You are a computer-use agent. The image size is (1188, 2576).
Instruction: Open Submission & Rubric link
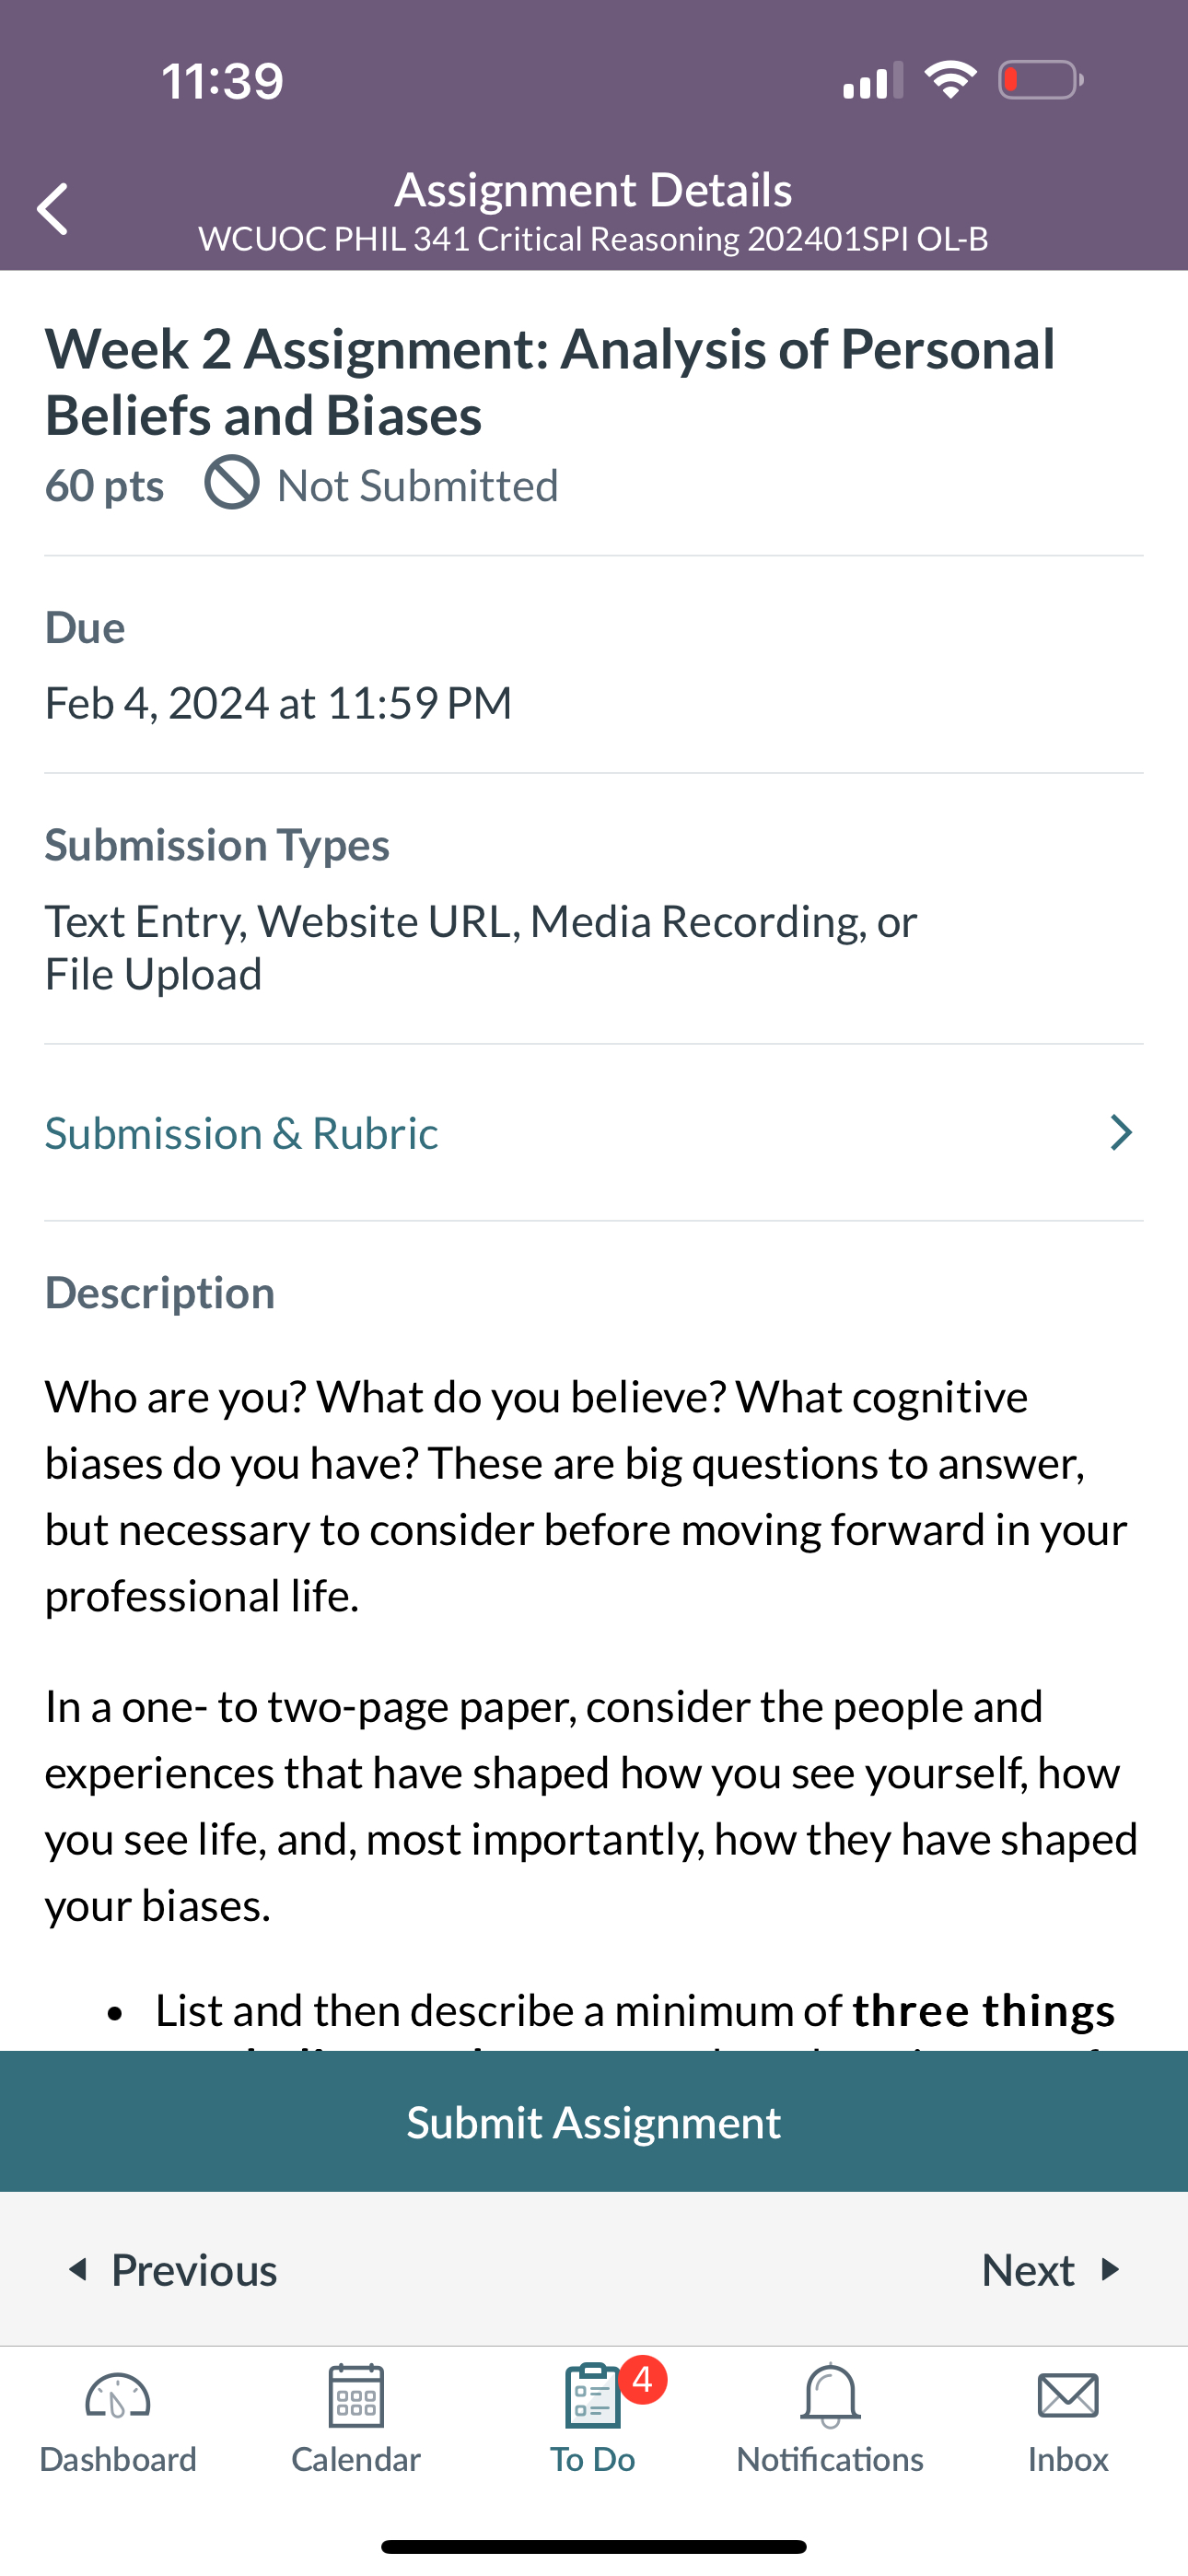point(241,1132)
